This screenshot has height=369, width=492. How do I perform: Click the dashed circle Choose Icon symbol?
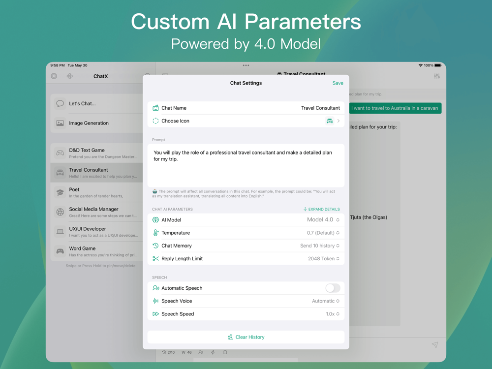pos(155,121)
